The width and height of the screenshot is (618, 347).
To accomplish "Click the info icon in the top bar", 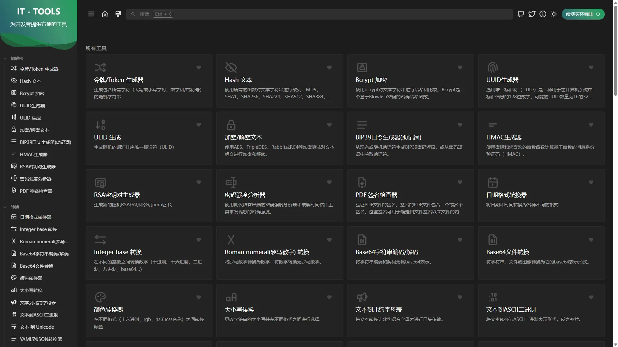I will 543,14.
